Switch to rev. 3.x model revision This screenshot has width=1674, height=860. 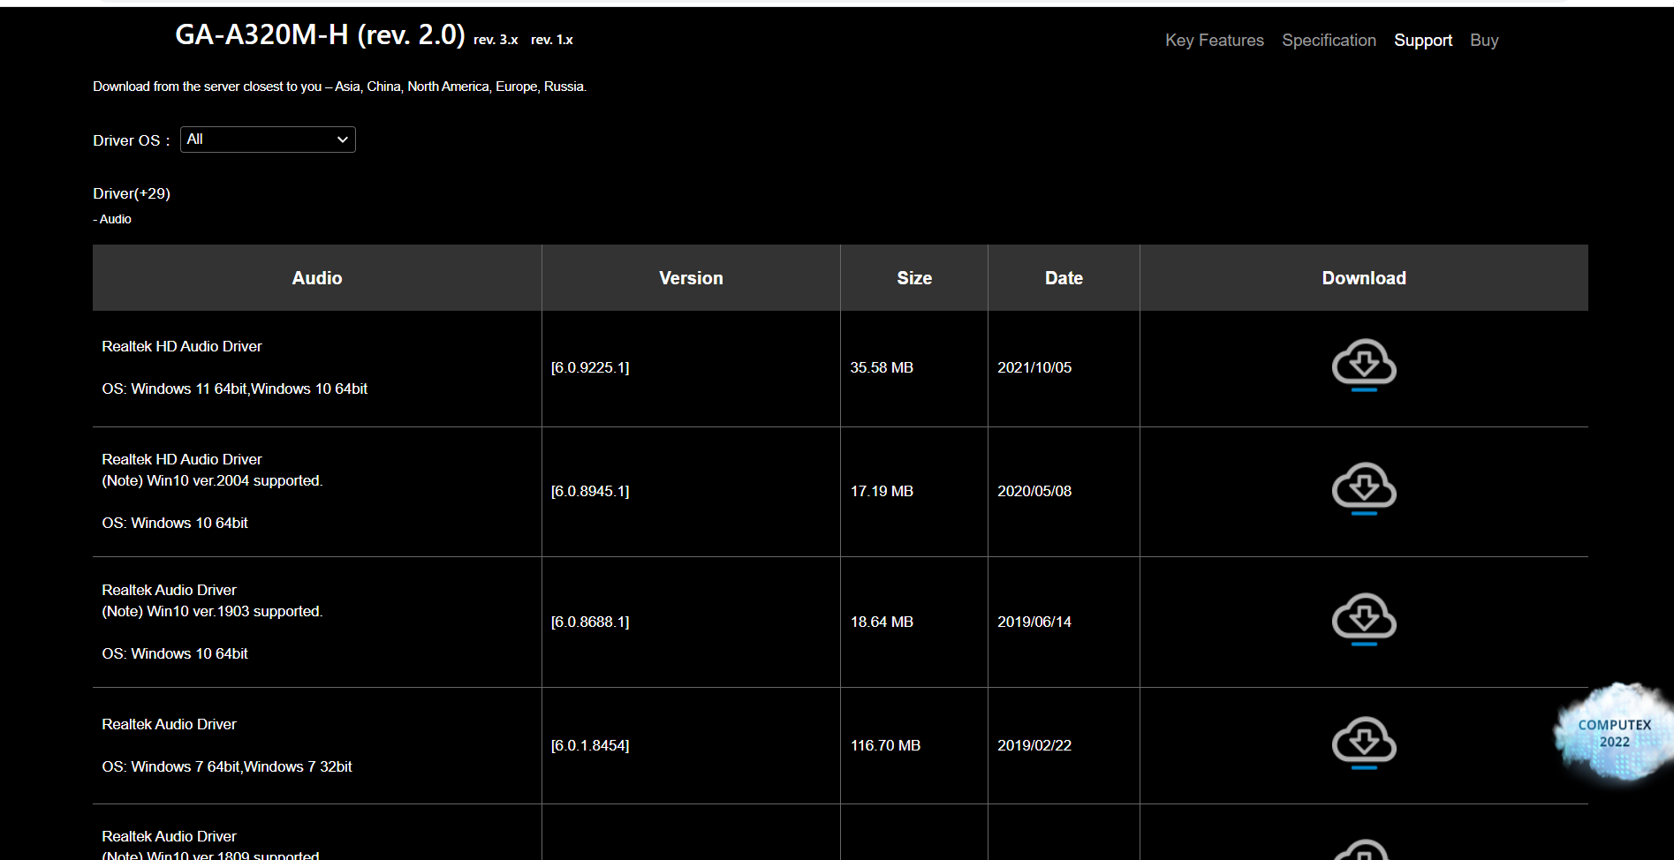pyautogui.click(x=496, y=40)
